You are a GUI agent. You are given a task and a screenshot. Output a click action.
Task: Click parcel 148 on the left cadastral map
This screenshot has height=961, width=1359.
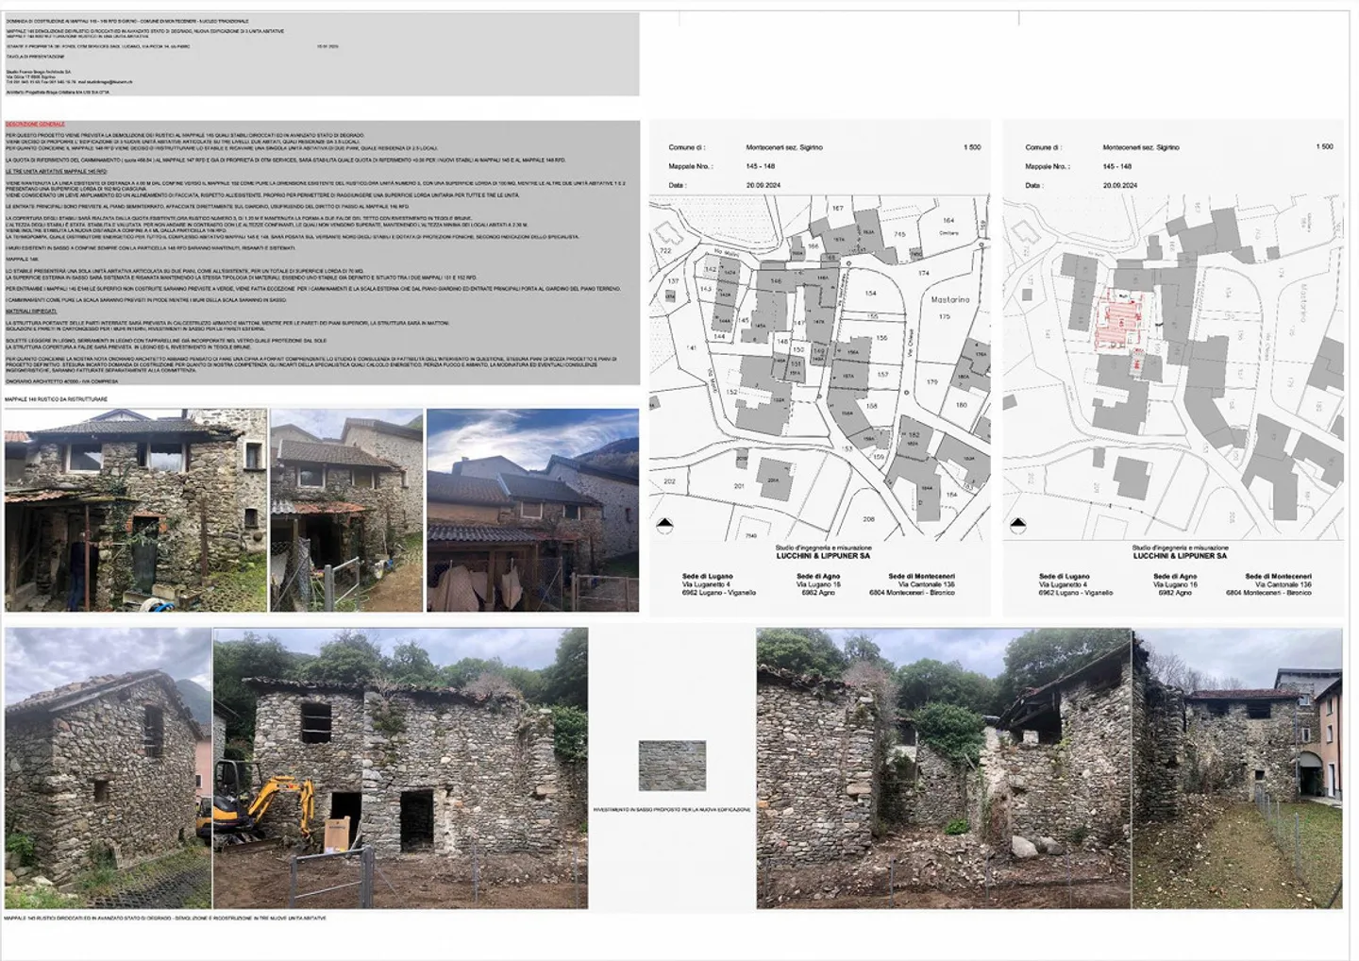pos(782,341)
